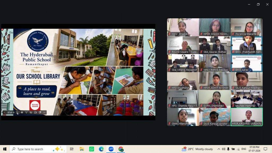Click muted mic icon on Hpsr_Bhavya tile
Viewport: 272px width, 153px height.
169,34
